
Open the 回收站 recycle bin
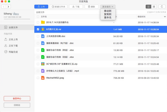coord(17,105)
